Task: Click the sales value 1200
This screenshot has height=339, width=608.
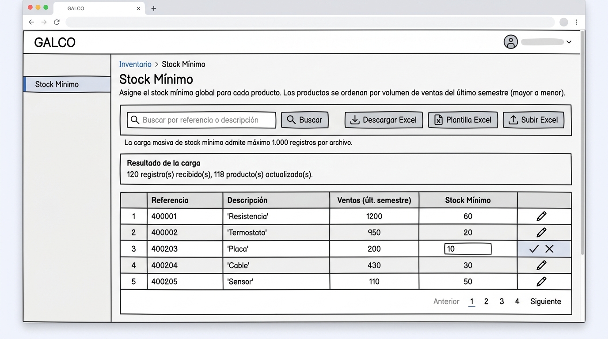Action: coord(374,216)
